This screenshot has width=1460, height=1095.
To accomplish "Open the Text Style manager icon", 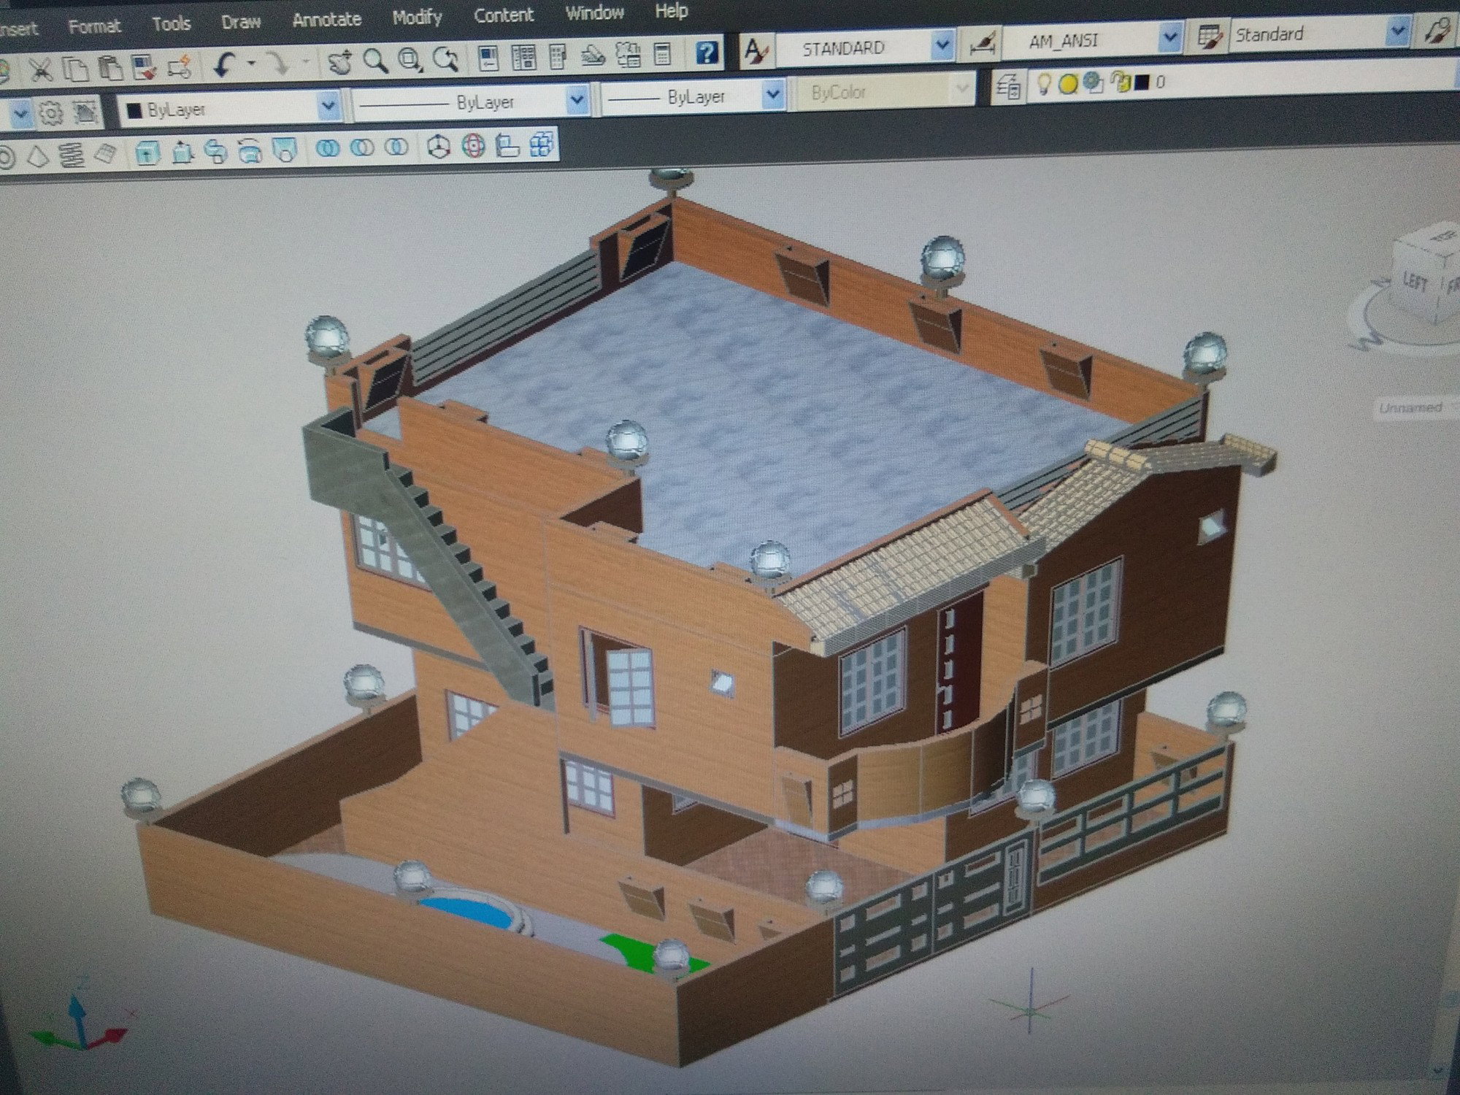I will (x=756, y=51).
